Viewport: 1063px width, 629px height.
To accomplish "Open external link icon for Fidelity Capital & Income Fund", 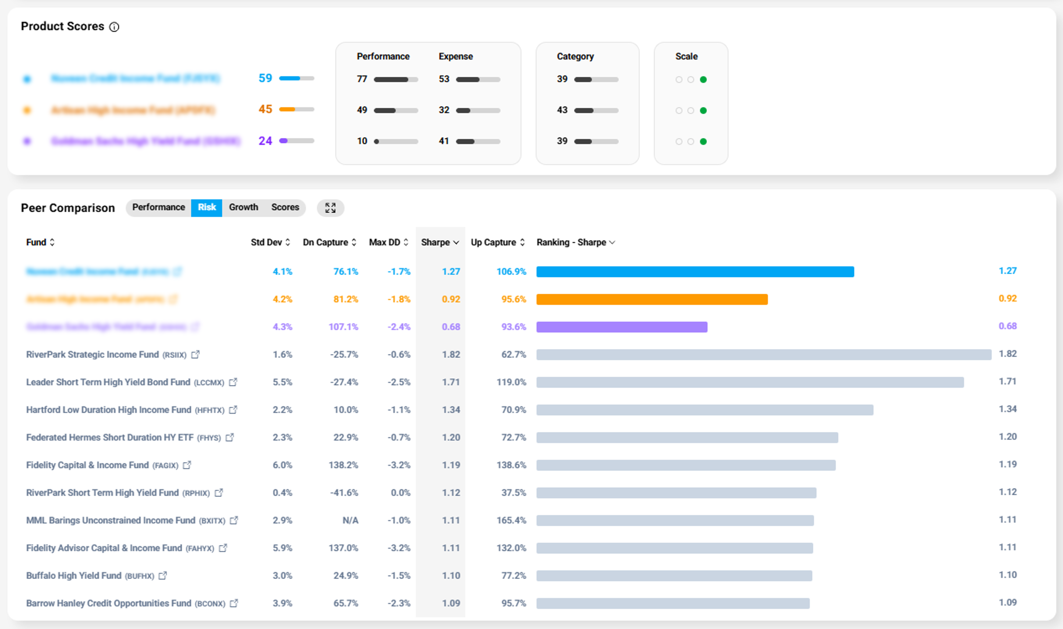I will click(x=187, y=465).
